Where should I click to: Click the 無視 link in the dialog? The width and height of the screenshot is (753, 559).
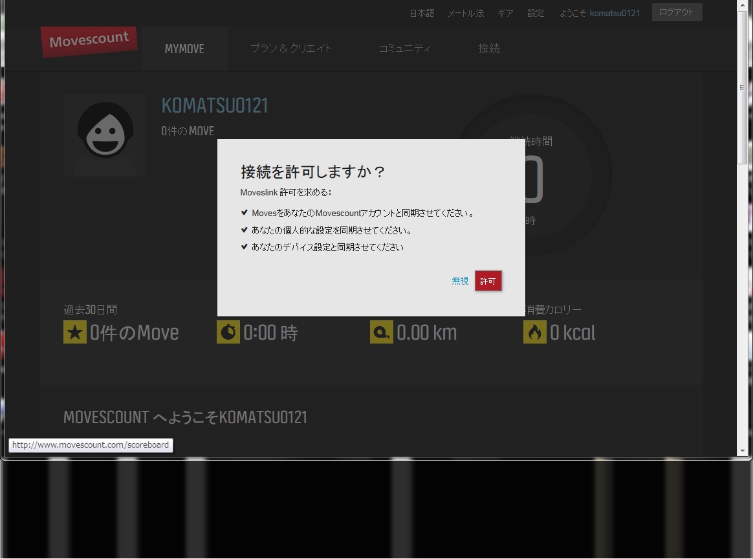tap(459, 281)
